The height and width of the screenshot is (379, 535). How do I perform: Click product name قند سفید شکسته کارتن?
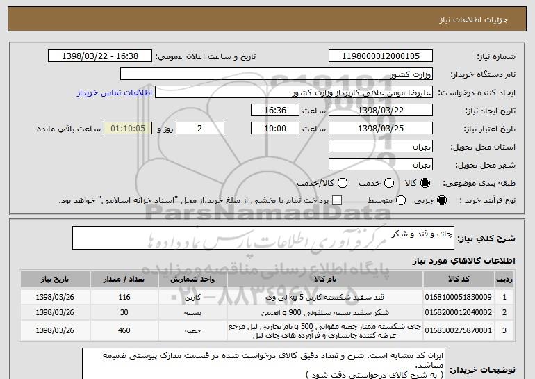point(325,297)
